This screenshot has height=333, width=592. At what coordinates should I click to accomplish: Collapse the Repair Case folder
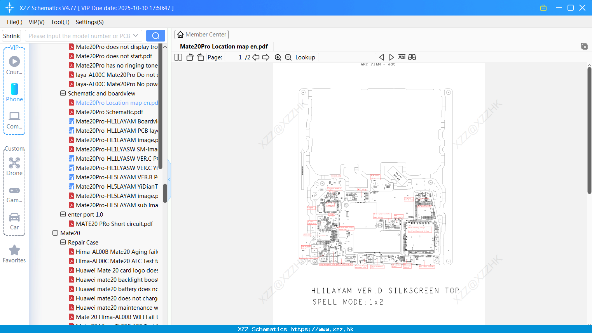pos(63,243)
